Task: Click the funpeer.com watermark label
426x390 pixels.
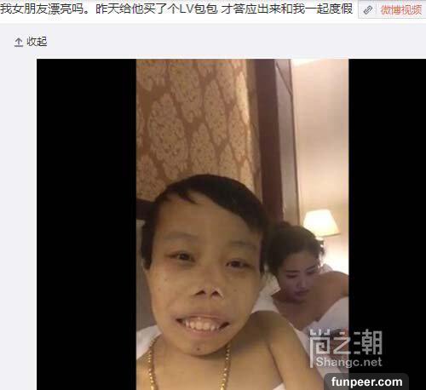Action: tap(366, 381)
